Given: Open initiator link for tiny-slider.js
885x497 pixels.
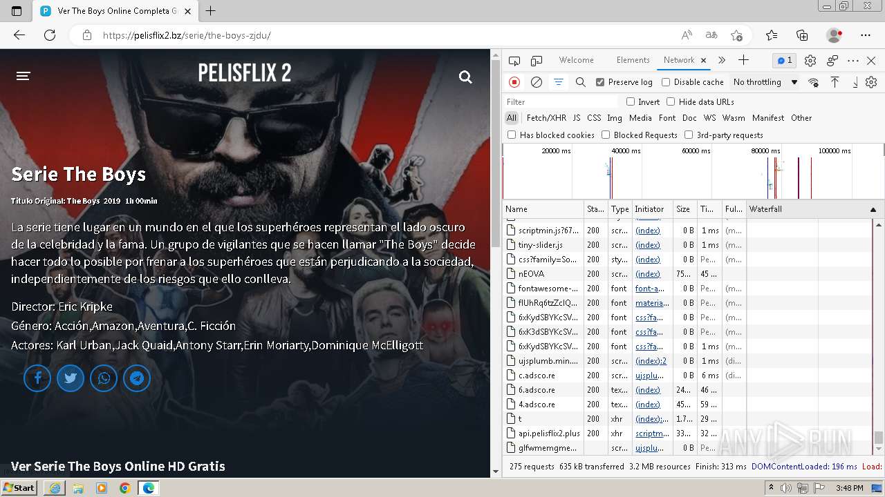Looking at the screenshot, I should (x=648, y=245).
